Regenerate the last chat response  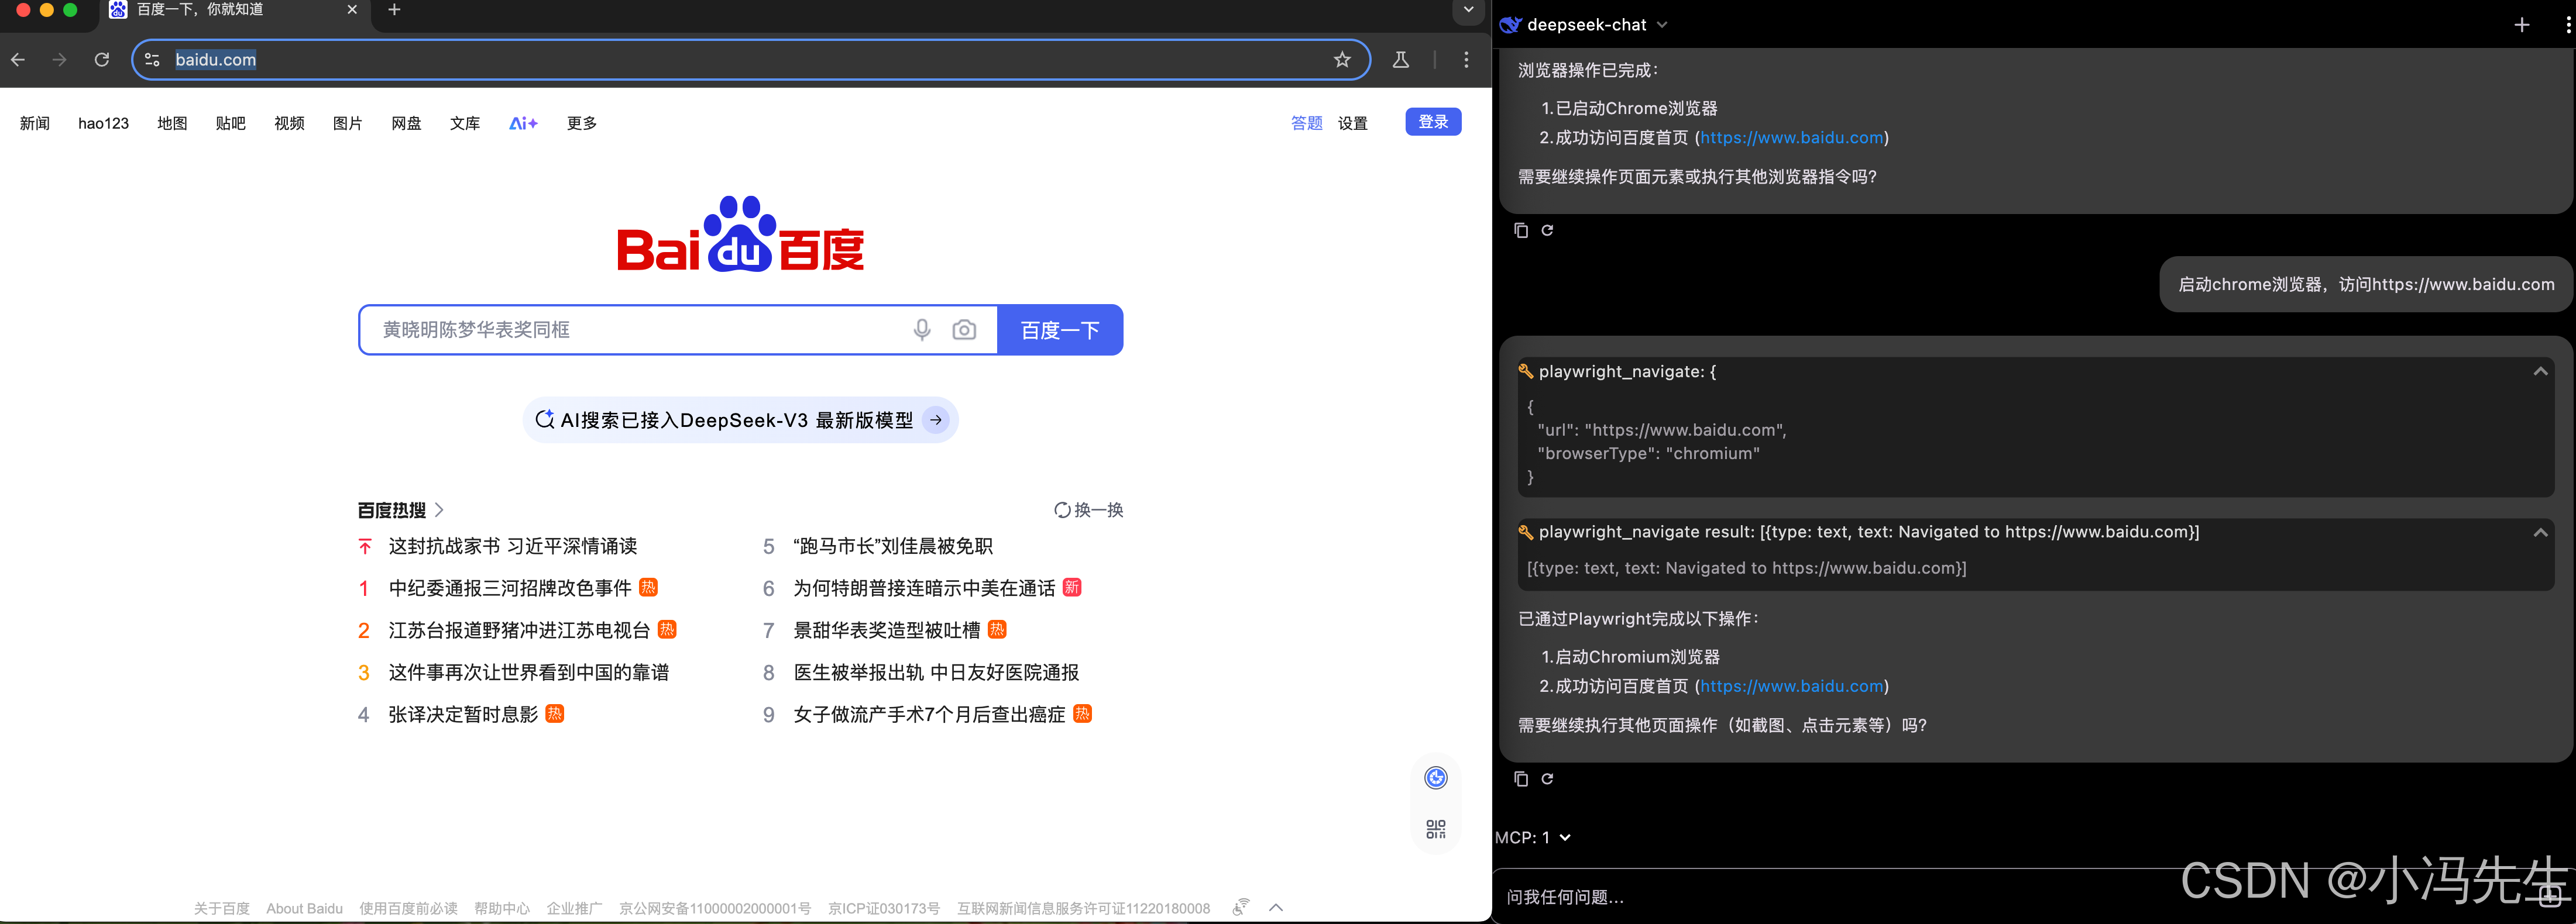coord(1547,779)
